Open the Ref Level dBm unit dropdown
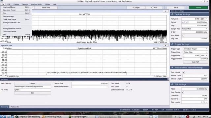Viewport: 211px width, 118px height. (x=204, y=19)
